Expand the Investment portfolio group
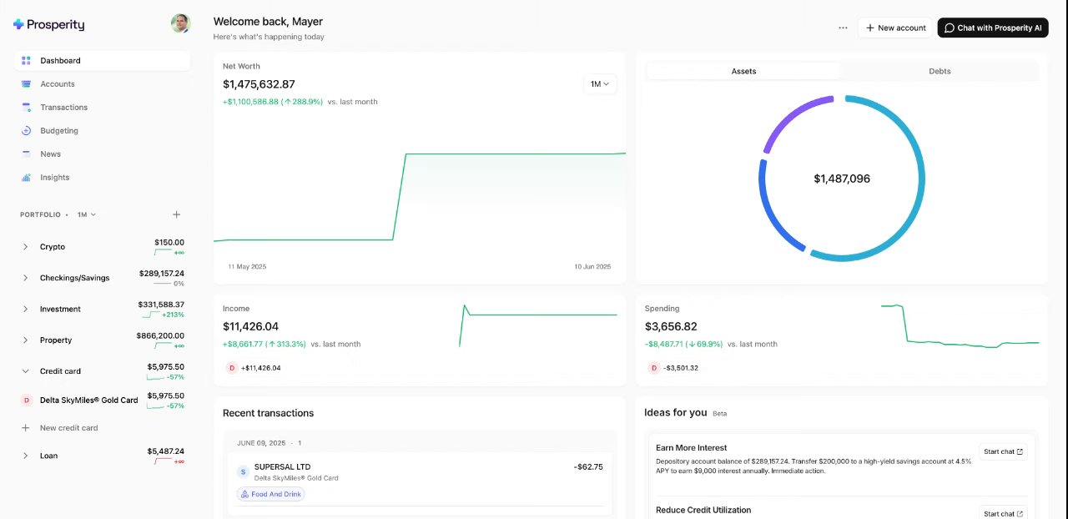 [25, 310]
